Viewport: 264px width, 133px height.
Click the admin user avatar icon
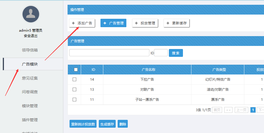(31, 14)
